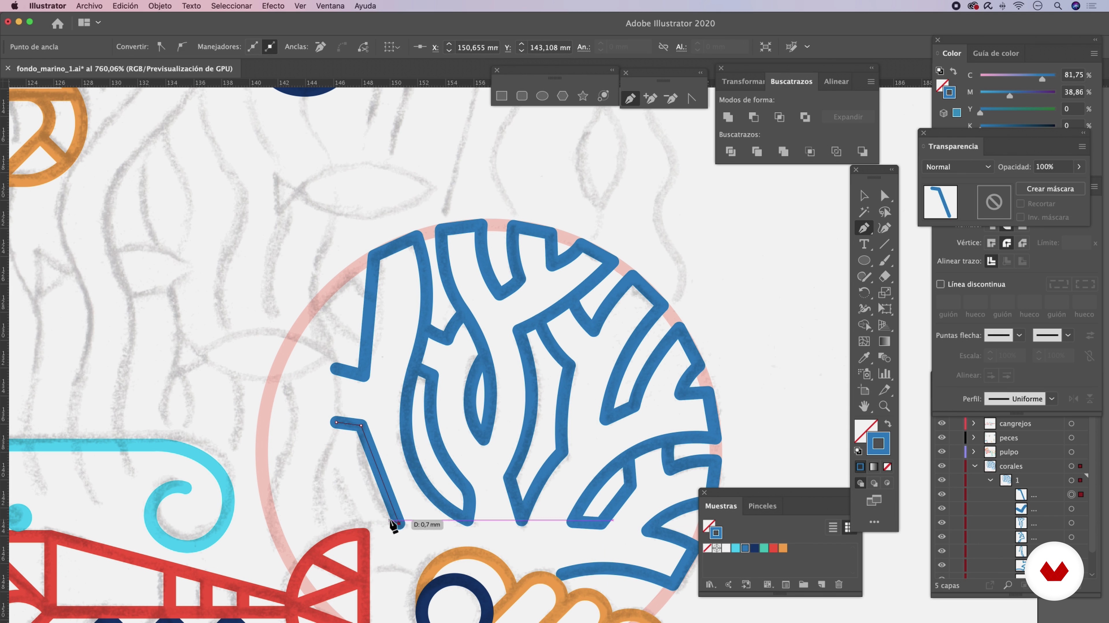Hide the peces layer
1109x623 pixels.
(942, 438)
